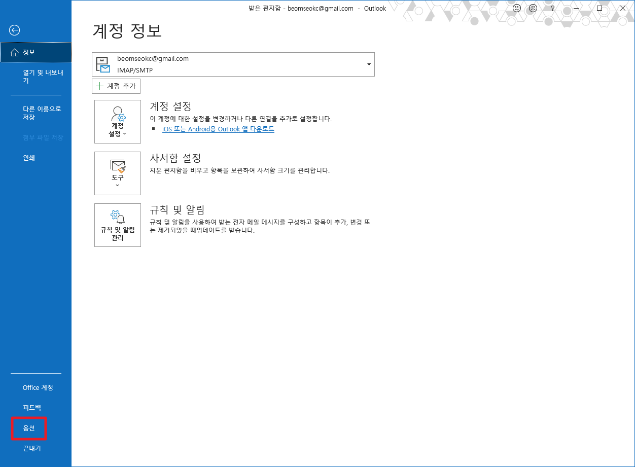Image resolution: width=635 pixels, height=467 pixels.
Task: Click the 계정 설정 heading text
Action: pos(171,106)
